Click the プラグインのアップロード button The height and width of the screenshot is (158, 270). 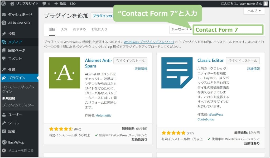tap(102, 16)
